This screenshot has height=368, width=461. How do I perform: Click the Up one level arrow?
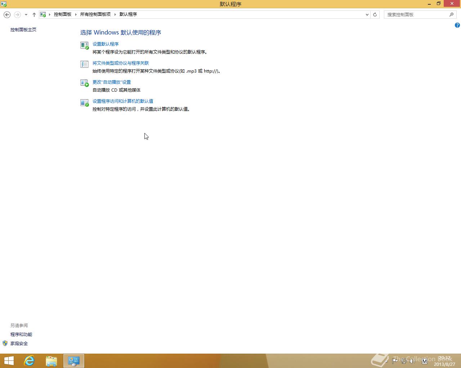(34, 15)
